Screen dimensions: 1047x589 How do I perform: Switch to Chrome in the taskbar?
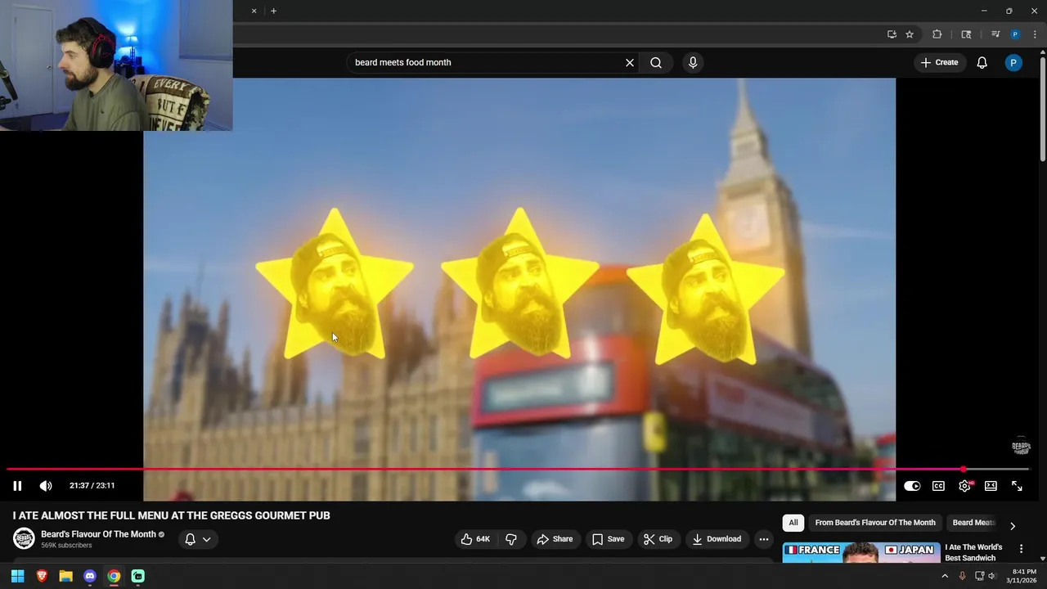(114, 576)
